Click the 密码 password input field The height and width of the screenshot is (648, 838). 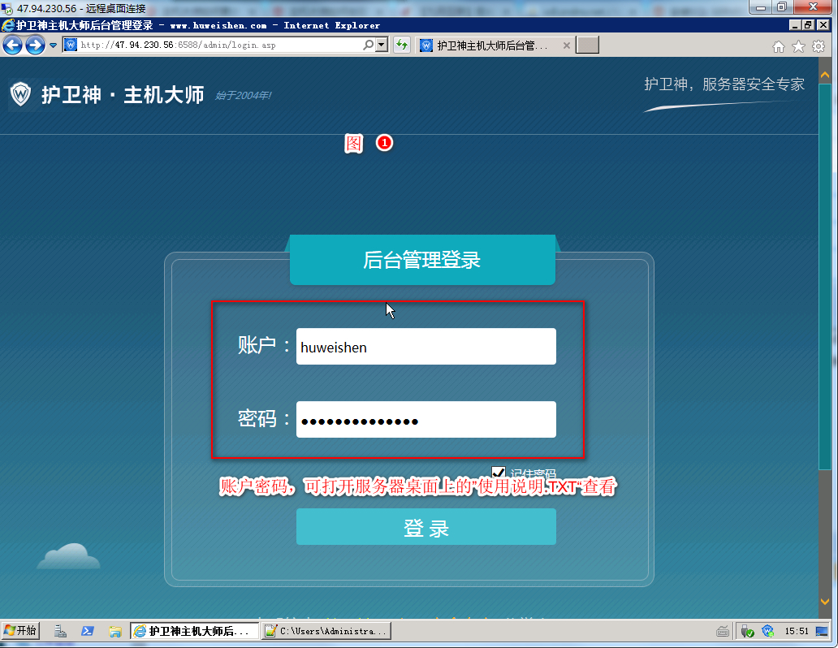coord(425,420)
